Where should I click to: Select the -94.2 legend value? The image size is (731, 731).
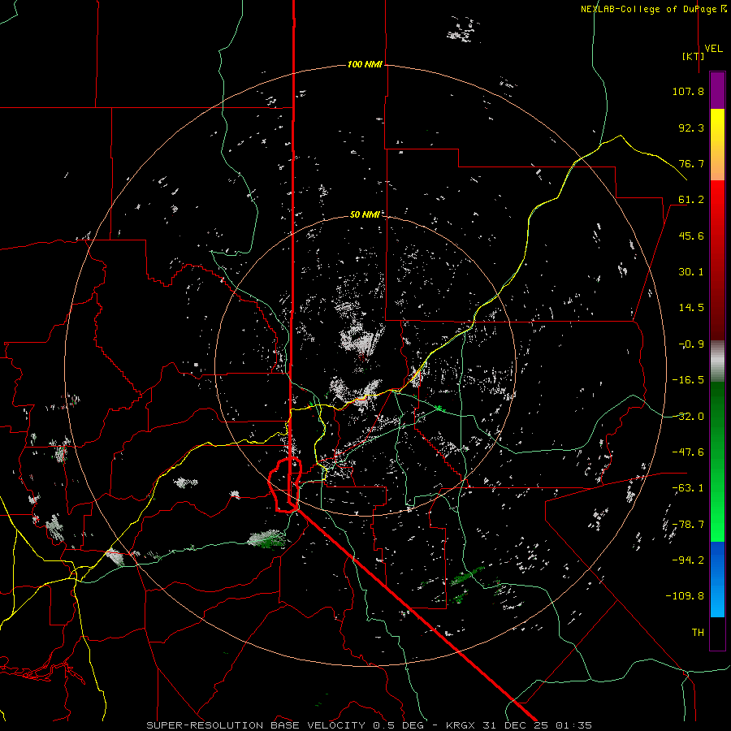688,560
